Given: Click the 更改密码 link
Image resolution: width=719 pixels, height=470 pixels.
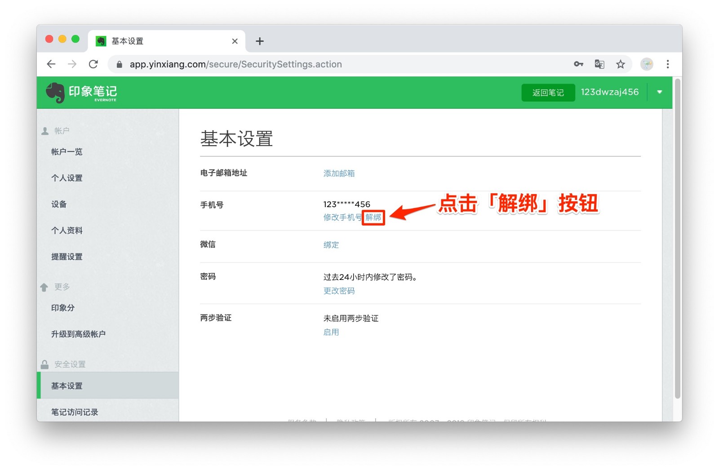Looking at the screenshot, I should pos(339,291).
